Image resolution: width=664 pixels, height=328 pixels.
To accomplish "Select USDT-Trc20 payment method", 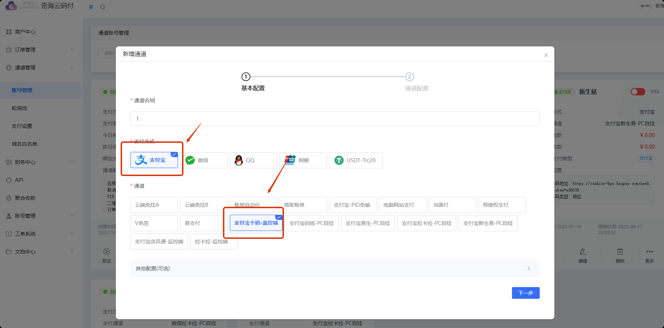I will (356, 160).
